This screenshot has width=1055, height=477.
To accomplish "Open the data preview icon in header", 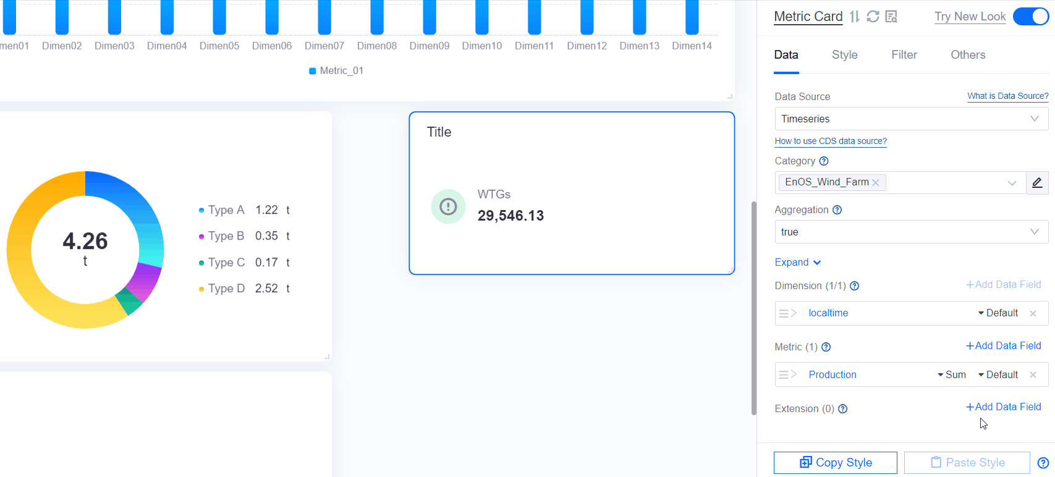I will [891, 17].
